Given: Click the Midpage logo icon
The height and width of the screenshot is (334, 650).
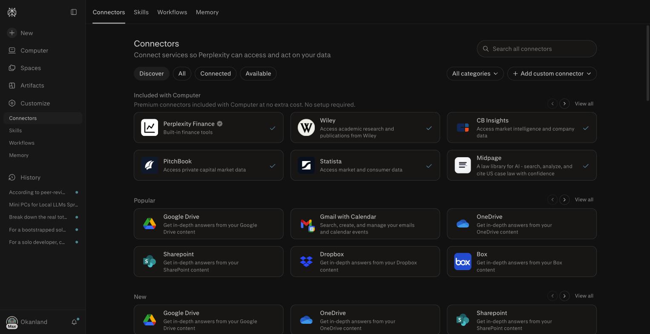Looking at the screenshot, I should point(463,165).
